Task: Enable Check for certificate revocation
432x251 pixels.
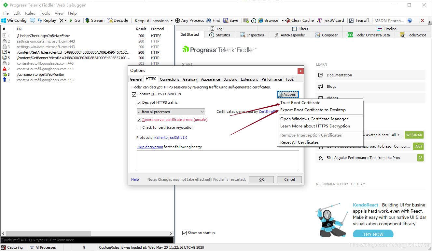Action: [x=139, y=128]
